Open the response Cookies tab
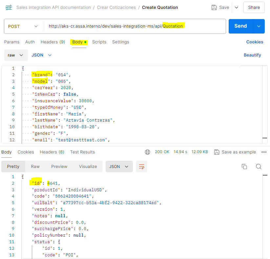Viewport: 270px width, 259px height. pyautogui.click(x=26, y=152)
